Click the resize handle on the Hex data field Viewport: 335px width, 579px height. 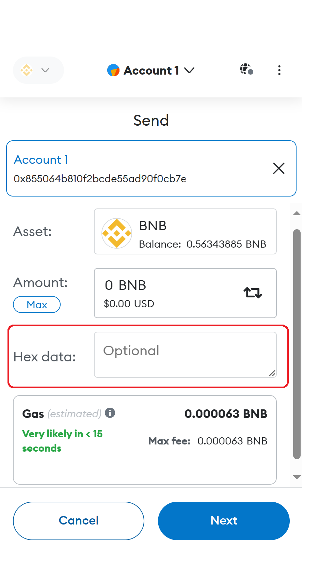pyautogui.click(x=272, y=374)
